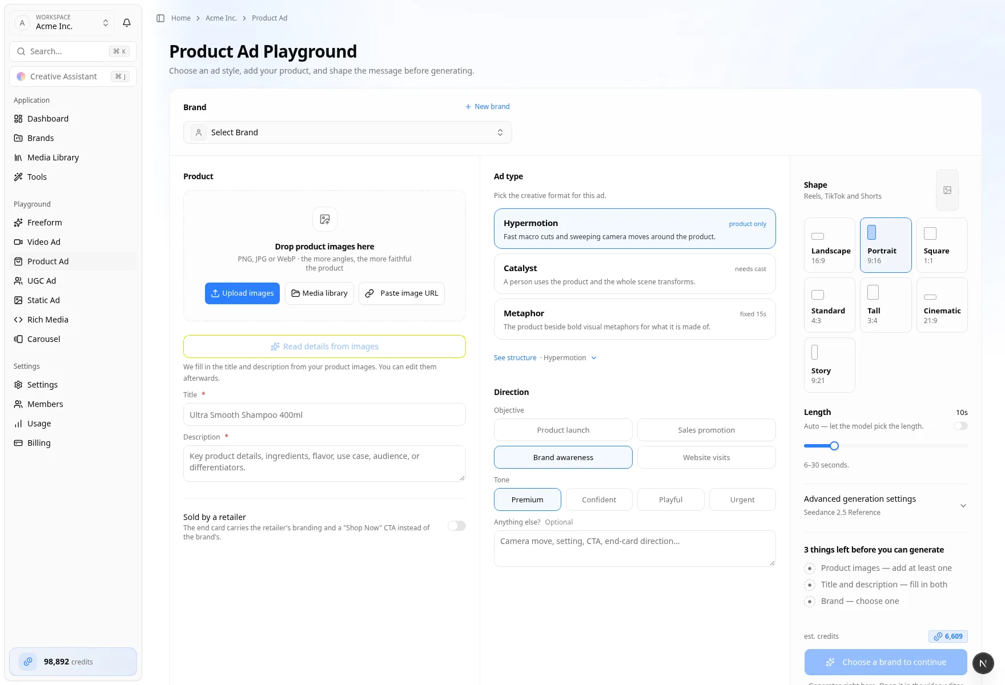Open the Settings page
Viewport: 1005px width, 685px height.
[73, 385]
